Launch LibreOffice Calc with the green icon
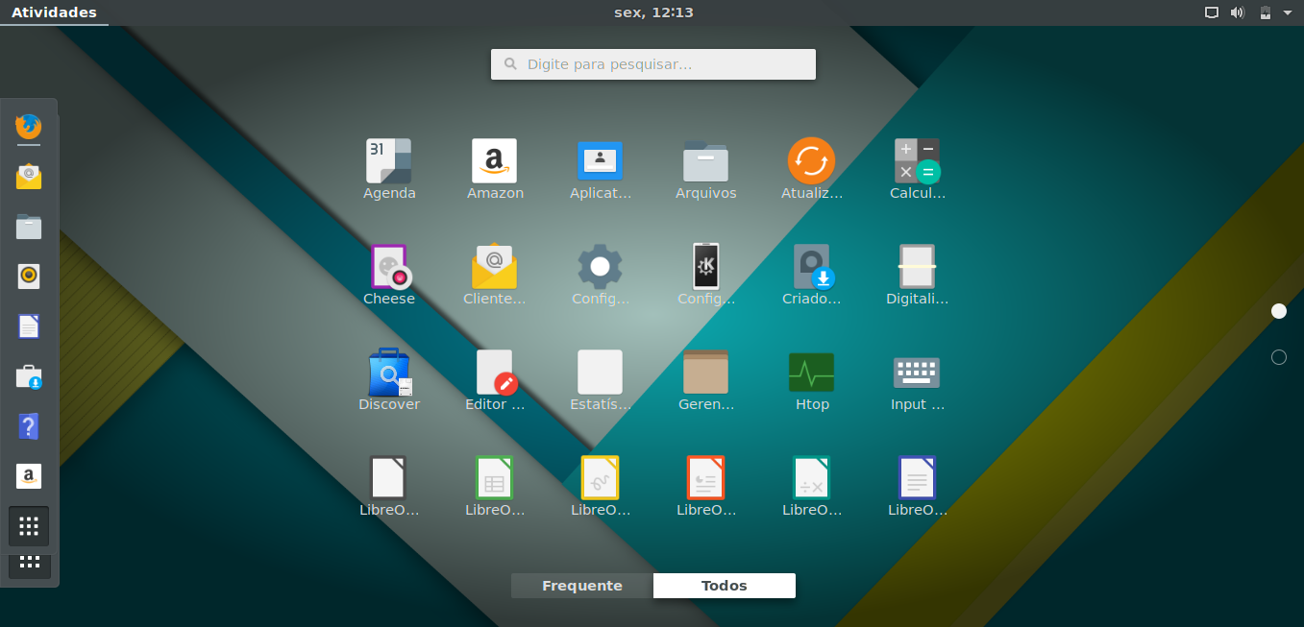The width and height of the screenshot is (1304, 627). click(494, 477)
